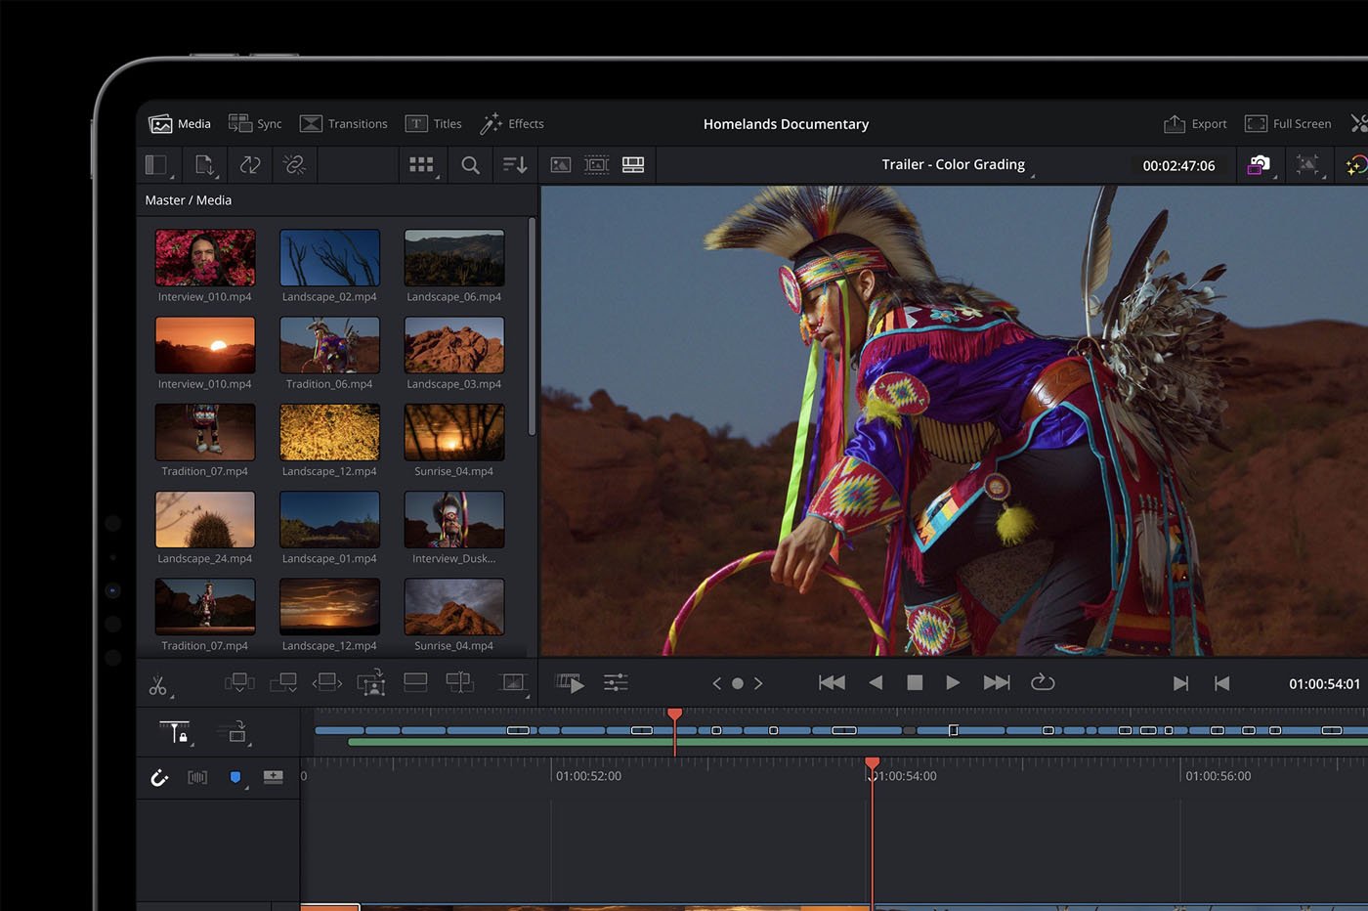
Task: Click the lower timeline playhead handle
Action: click(x=873, y=762)
